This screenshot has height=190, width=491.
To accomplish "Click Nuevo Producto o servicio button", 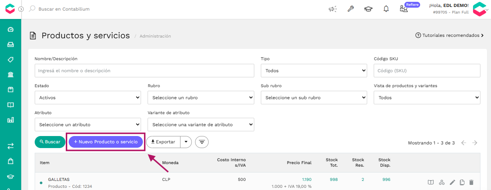I will (x=106, y=142).
